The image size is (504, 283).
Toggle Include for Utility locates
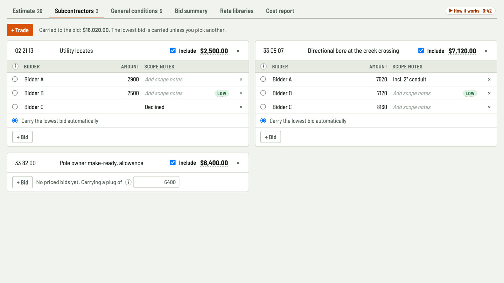click(173, 51)
